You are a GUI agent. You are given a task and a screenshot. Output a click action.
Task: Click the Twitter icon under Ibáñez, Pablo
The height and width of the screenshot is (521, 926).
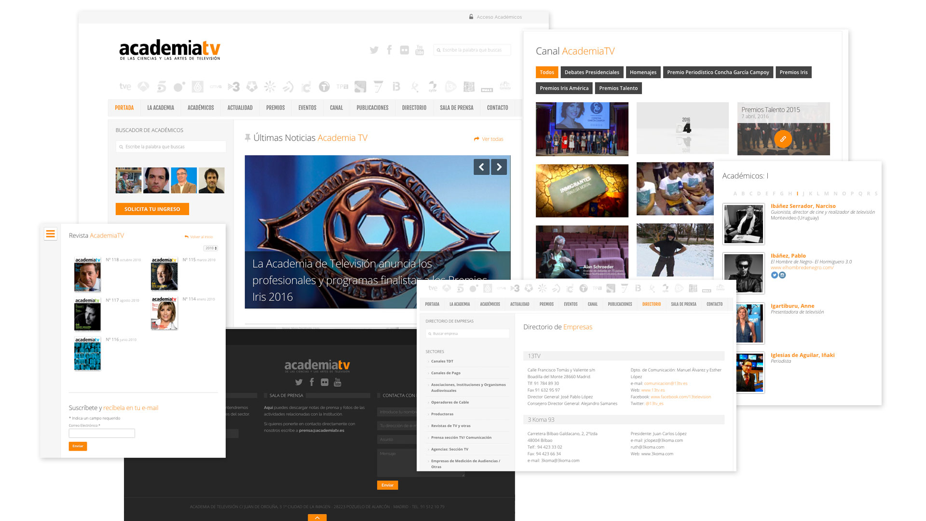774,275
